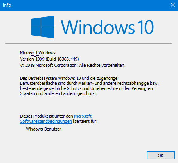Click the Windows-Benutzer licensee name
Viewport: 178px width, 163px height.
[43, 129]
